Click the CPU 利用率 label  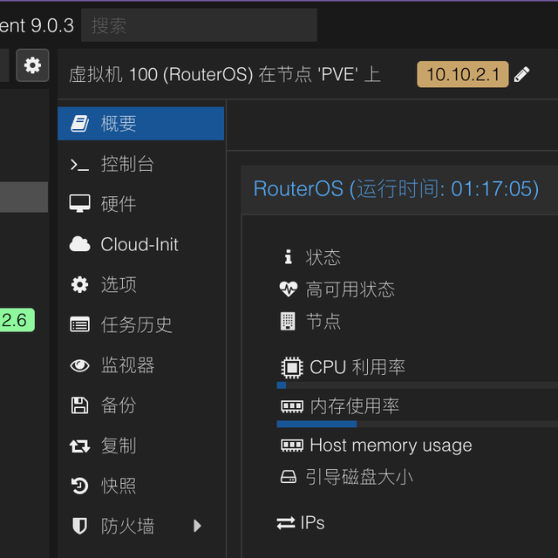[357, 367]
